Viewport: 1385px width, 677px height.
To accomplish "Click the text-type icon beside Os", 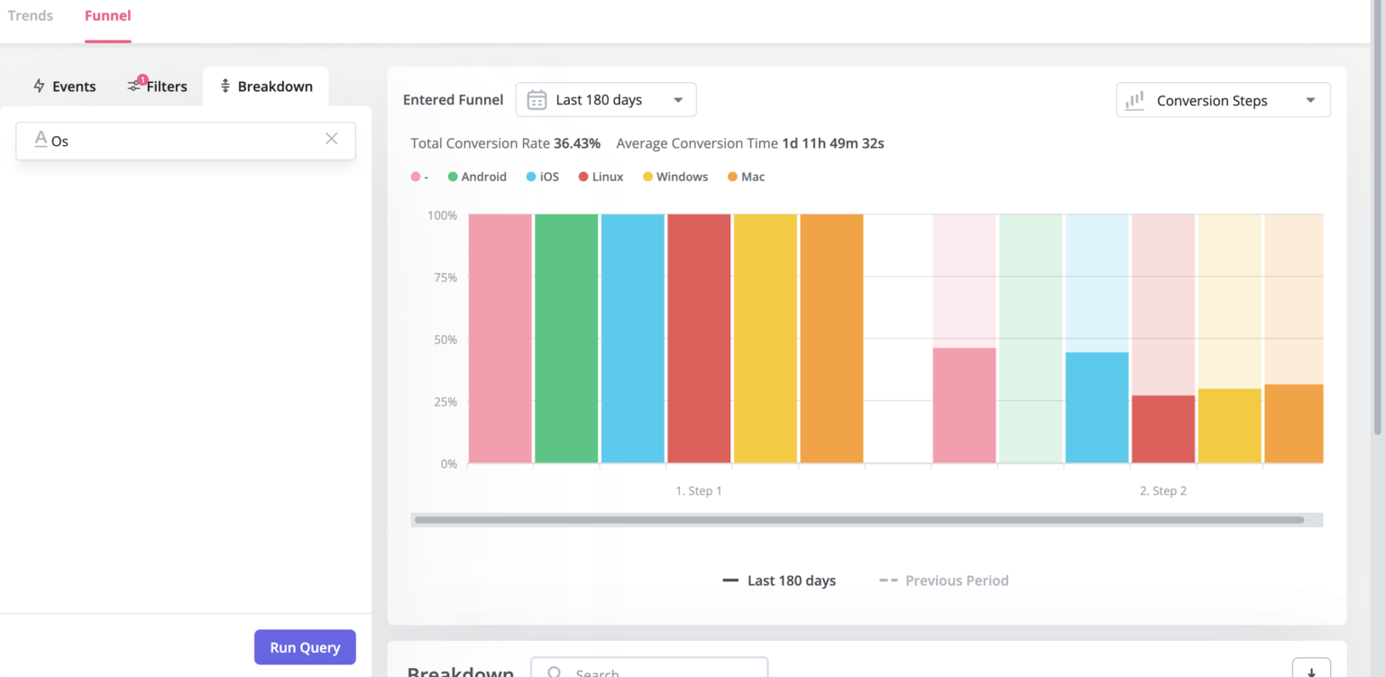I will pyautogui.click(x=41, y=140).
